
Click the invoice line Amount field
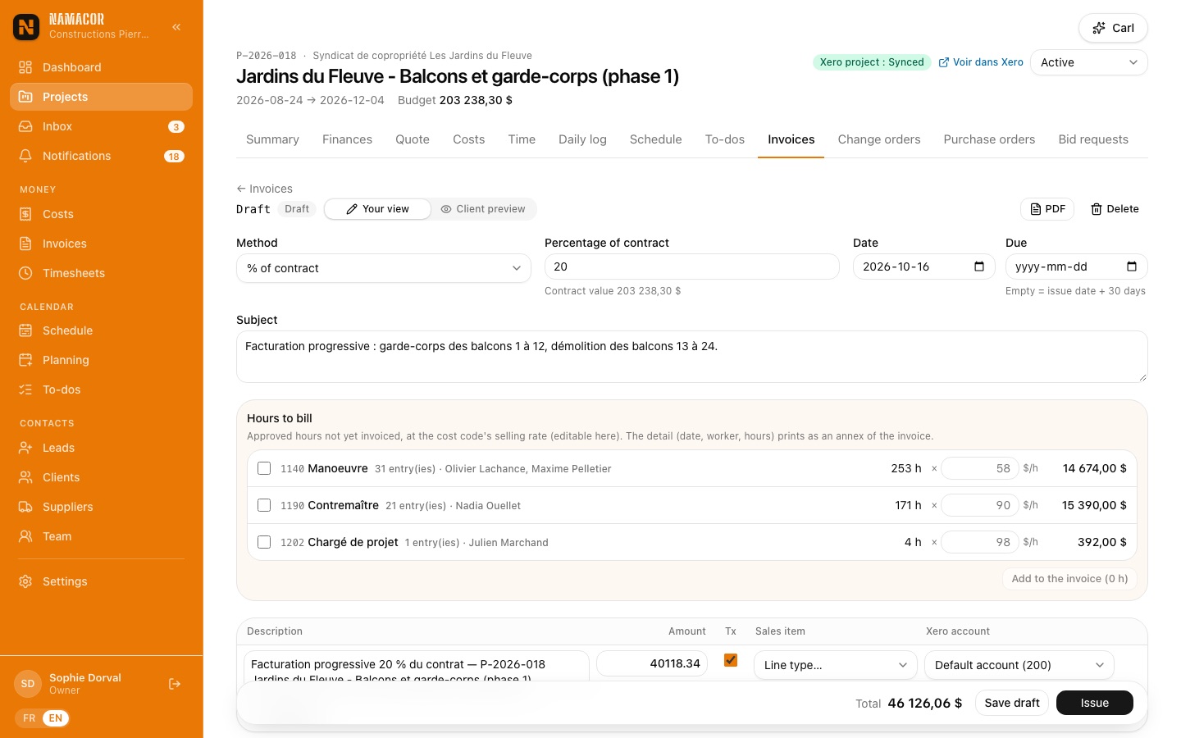(652, 663)
